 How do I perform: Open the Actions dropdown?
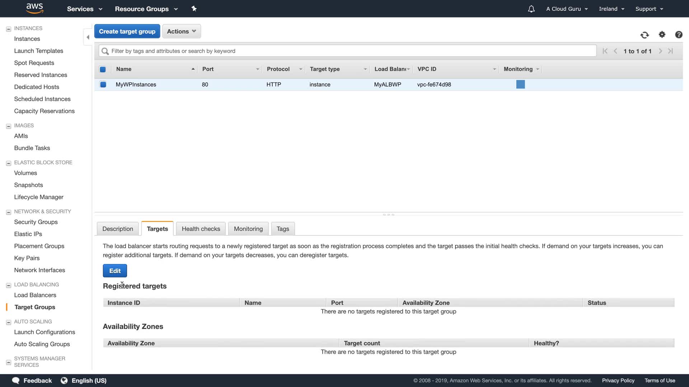coord(182,32)
